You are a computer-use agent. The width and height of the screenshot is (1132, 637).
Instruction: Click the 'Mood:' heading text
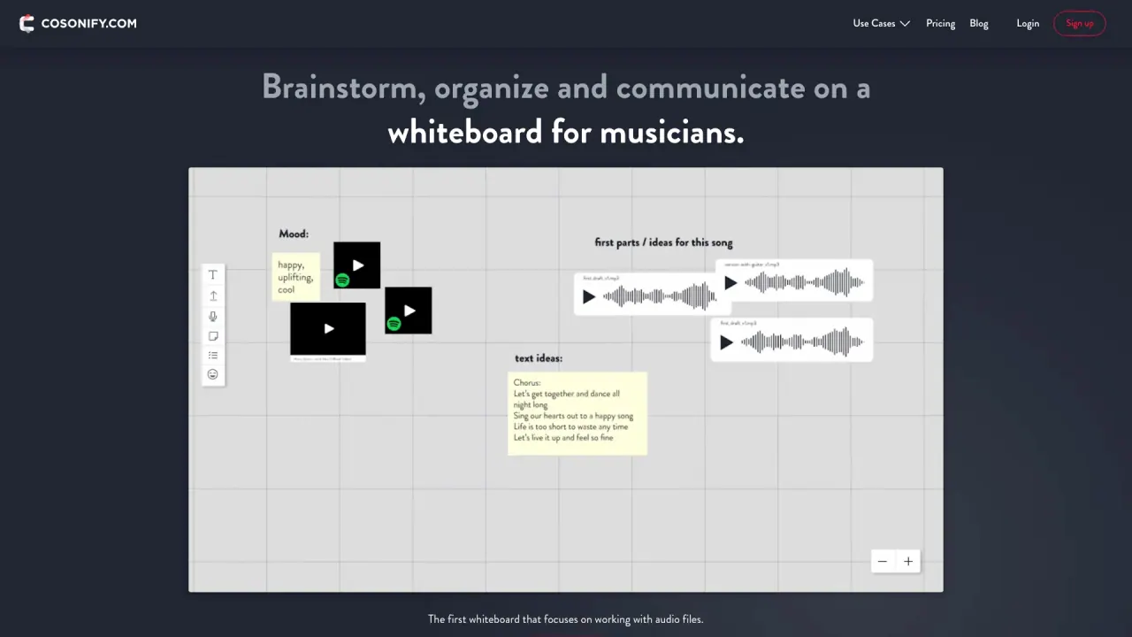click(x=294, y=234)
